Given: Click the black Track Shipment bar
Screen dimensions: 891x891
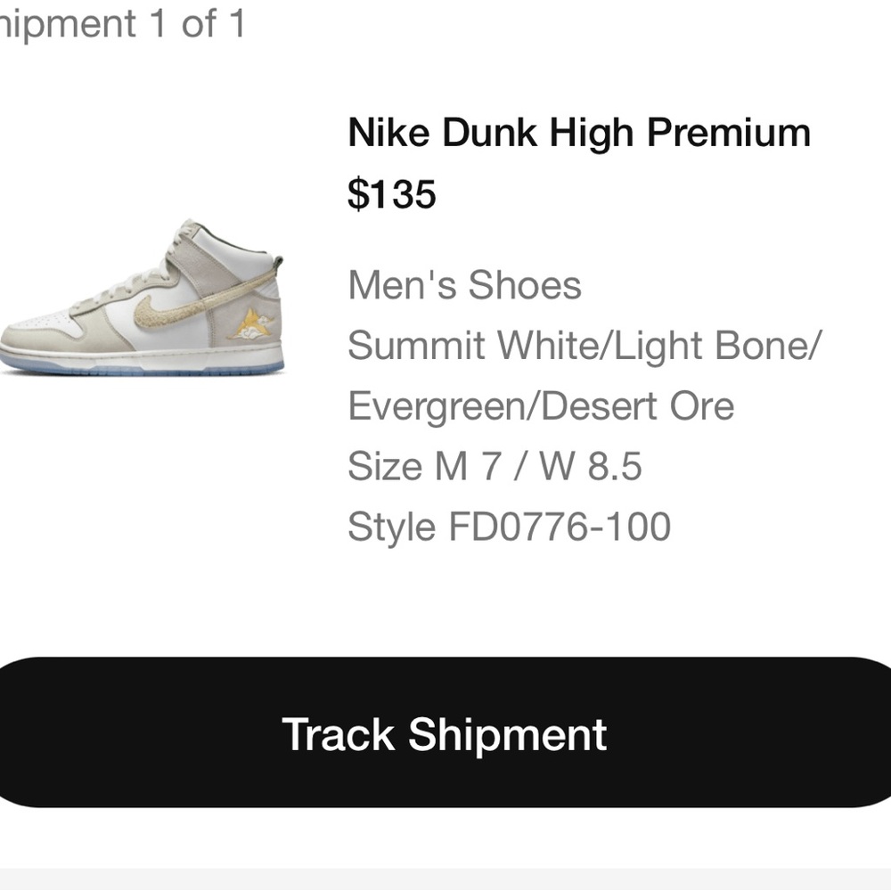Looking at the screenshot, I should (x=445, y=733).
